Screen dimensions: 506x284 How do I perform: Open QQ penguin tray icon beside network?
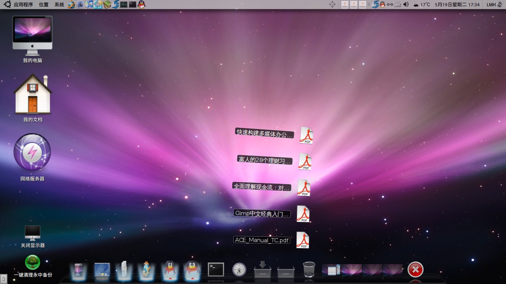pyautogui.click(x=382, y=4)
